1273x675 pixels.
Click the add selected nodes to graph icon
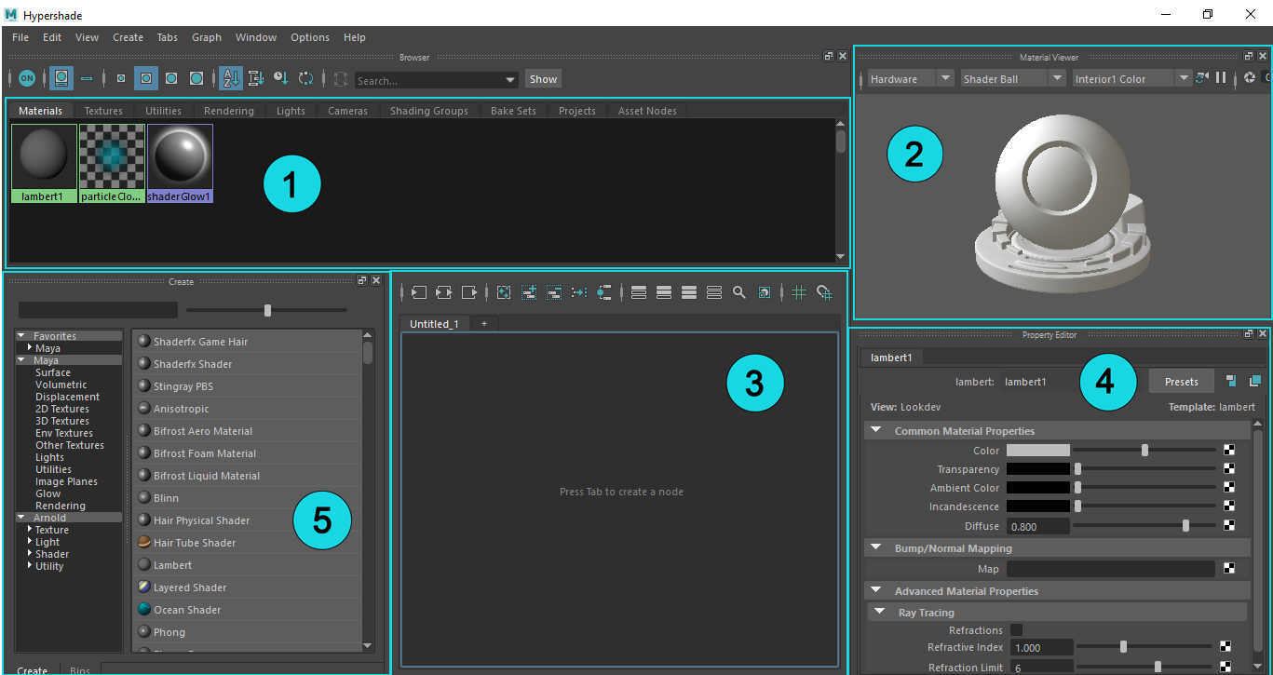point(529,292)
